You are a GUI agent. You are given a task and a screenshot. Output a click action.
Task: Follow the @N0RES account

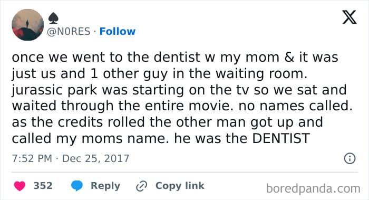coord(118,31)
